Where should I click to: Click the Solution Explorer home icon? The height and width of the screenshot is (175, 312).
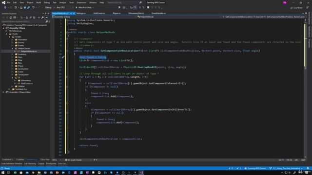click(11, 17)
